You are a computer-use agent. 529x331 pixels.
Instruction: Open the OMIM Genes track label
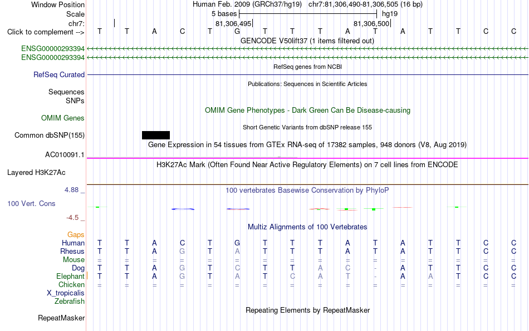tap(62, 118)
